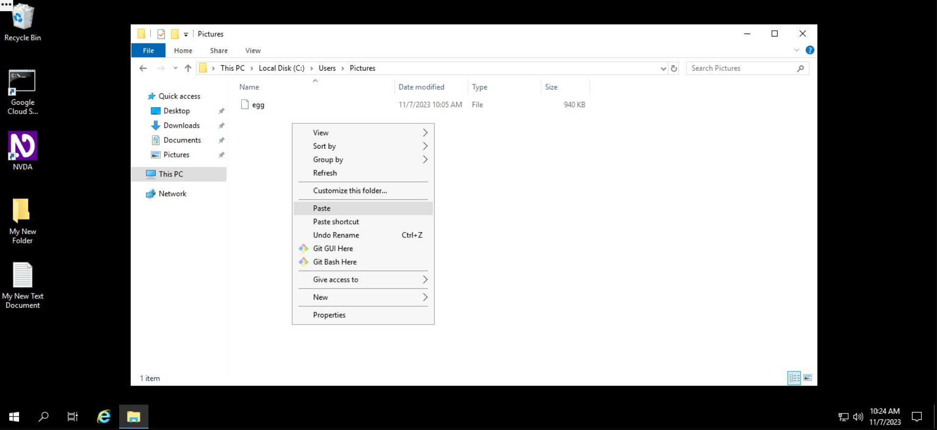Click This PC in the address breadcrumb

click(232, 68)
